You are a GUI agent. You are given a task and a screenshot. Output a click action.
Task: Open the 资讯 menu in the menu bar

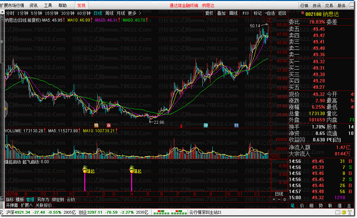(33, 5)
